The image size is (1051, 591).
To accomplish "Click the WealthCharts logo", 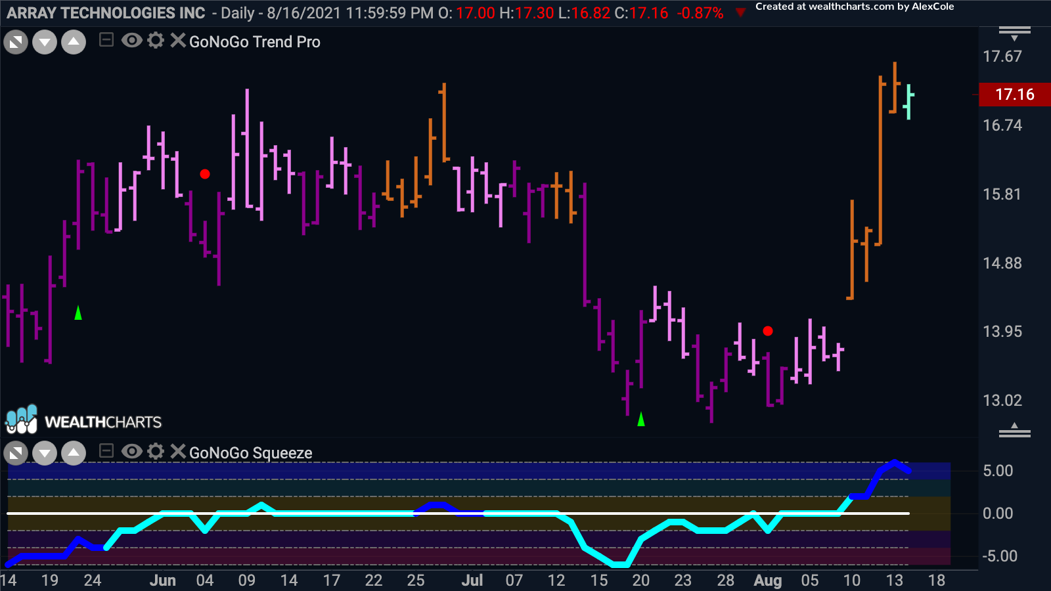I will pyautogui.click(x=83, y=420).
